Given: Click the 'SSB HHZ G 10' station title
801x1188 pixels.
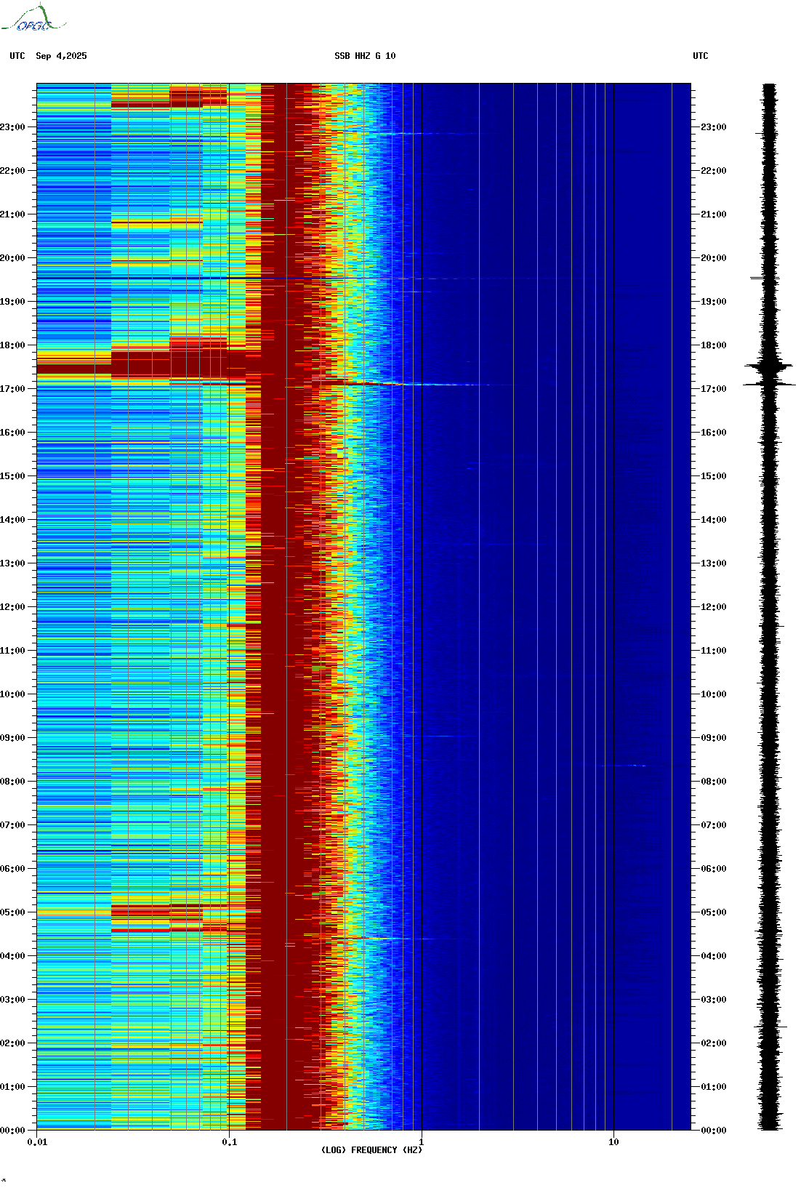Looking at the screenshot, I should (x=365, y=56).
